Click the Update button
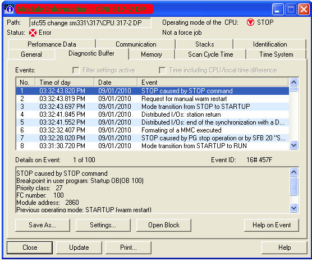The width and height of the screenshot is (312, 261). 79,248
